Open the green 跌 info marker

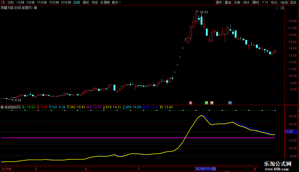[x=206, y=103]
